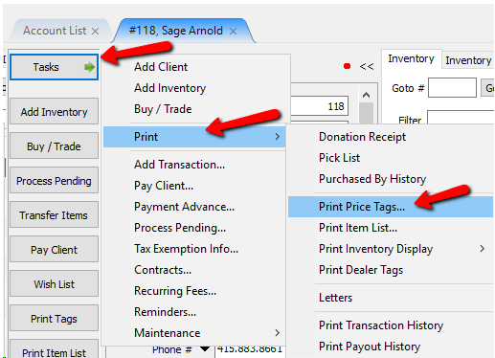The width and height of the screenshot is (495, 358).
Task: Open the Phone # type dropdown arrow
Action: [205, 348]
